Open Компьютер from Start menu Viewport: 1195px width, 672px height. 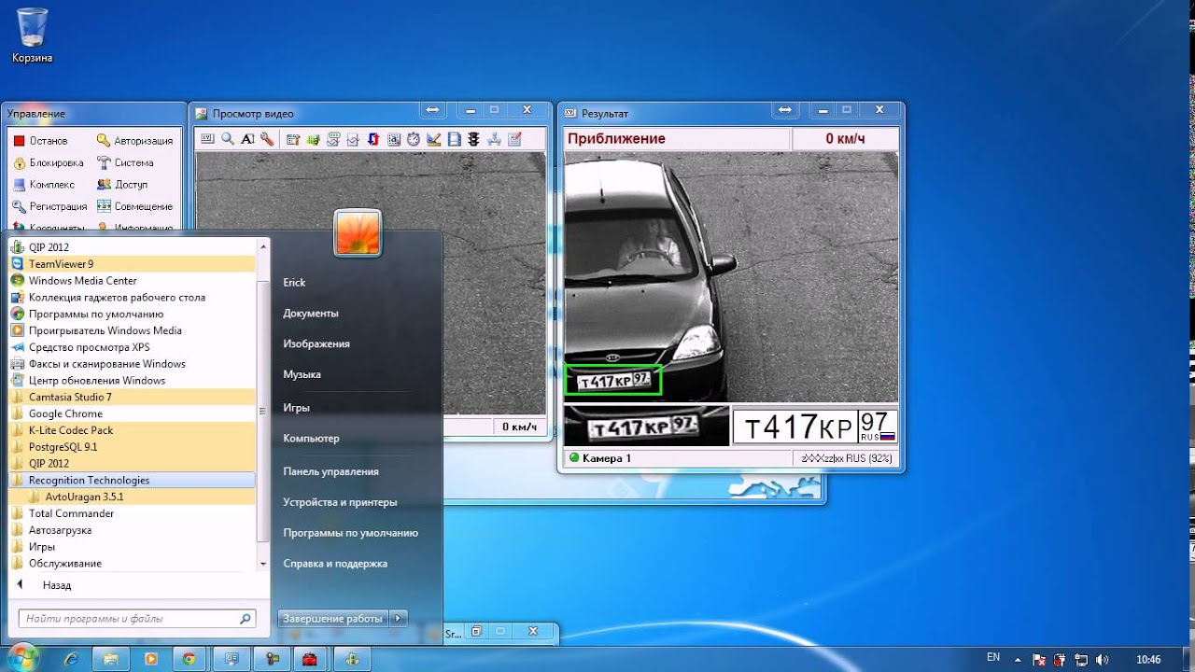pos(311,438)
